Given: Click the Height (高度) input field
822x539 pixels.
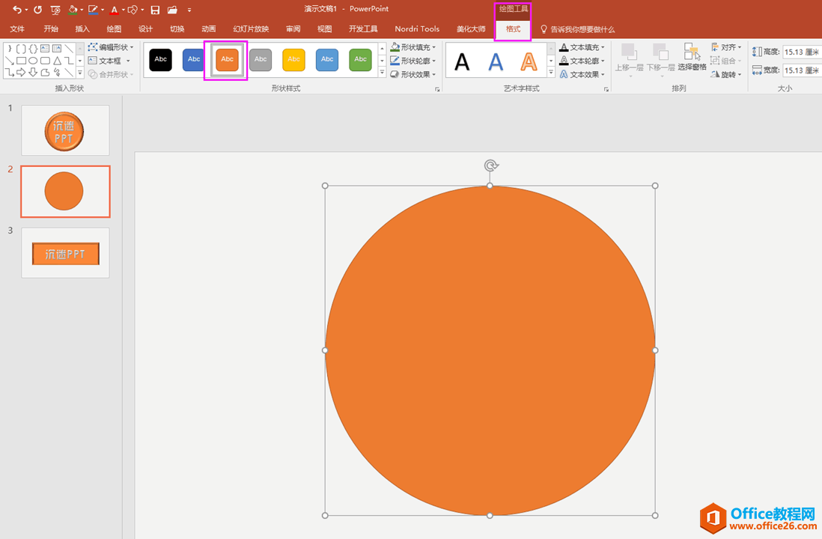Looking at the screenshot, I should click(x=800, y=52).
